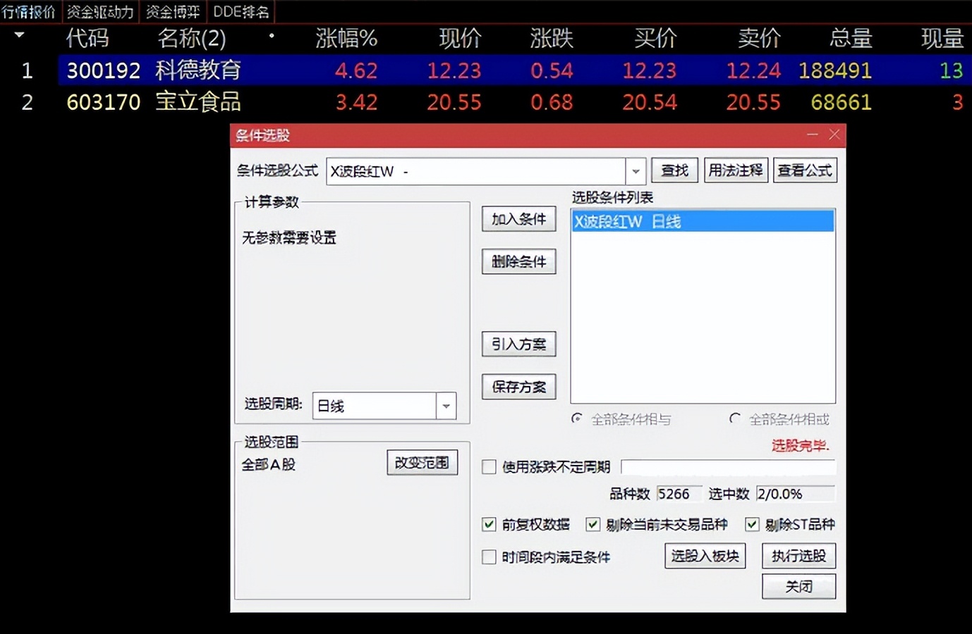Enable the 时间段内满足条件 checkbox
Screen dimensions: 972x634
[489, 557]
